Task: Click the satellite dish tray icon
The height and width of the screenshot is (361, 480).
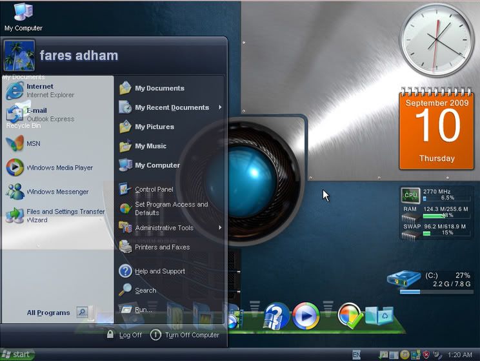Action: click(x=437, y=355)
